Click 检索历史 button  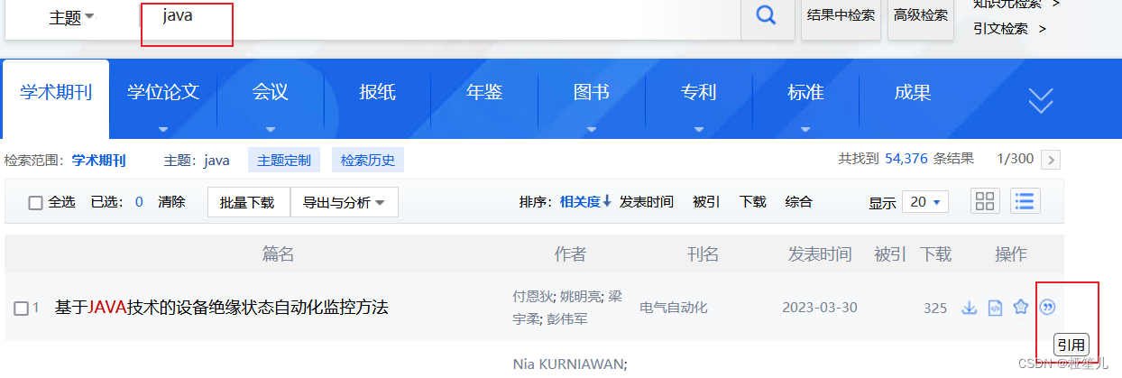[368, 161]
